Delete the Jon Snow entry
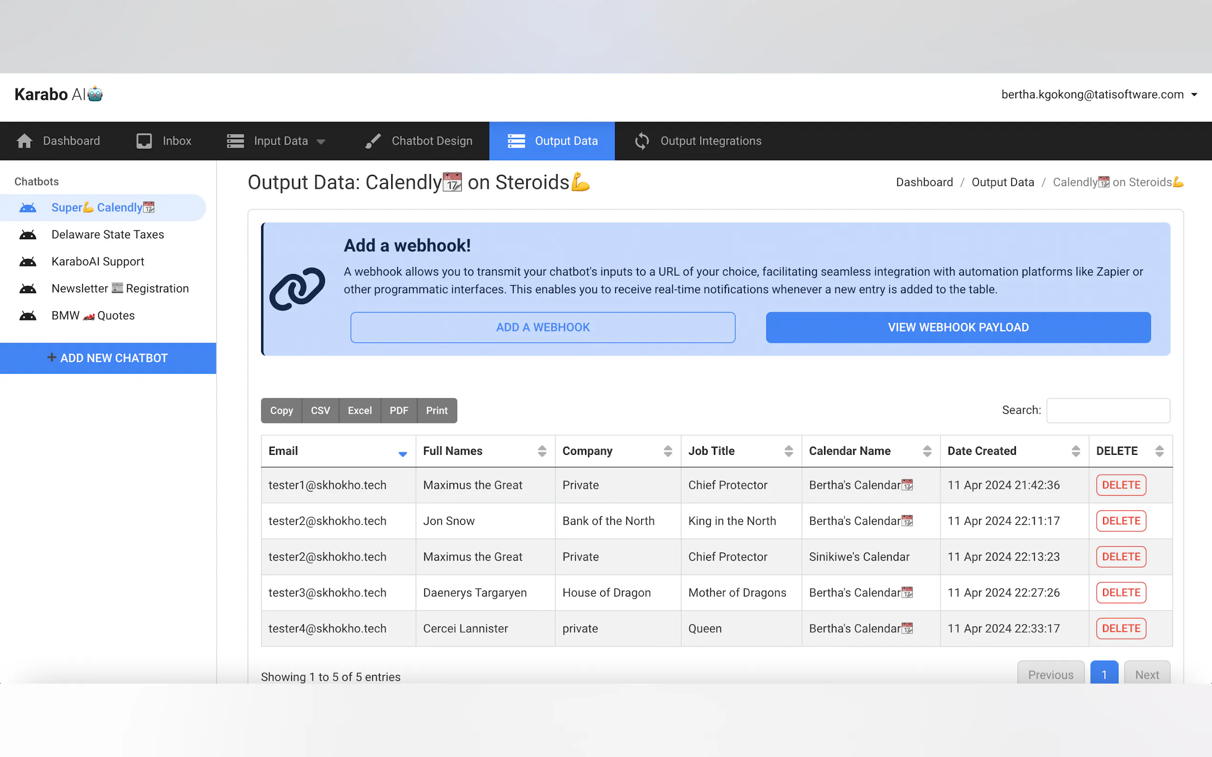The image size is (1212, 757). point(1121,521)
